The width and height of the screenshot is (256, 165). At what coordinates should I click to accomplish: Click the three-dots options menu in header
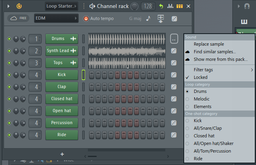[x=84, y=6]
